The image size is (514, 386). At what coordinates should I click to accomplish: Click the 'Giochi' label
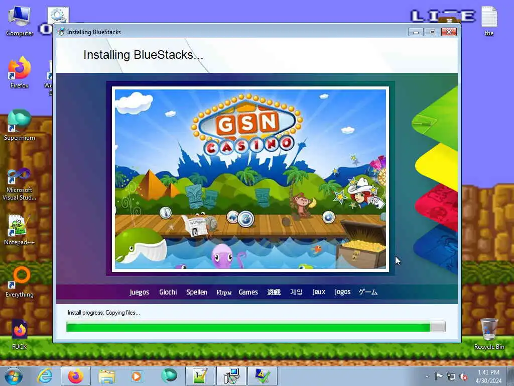[168, 292]
